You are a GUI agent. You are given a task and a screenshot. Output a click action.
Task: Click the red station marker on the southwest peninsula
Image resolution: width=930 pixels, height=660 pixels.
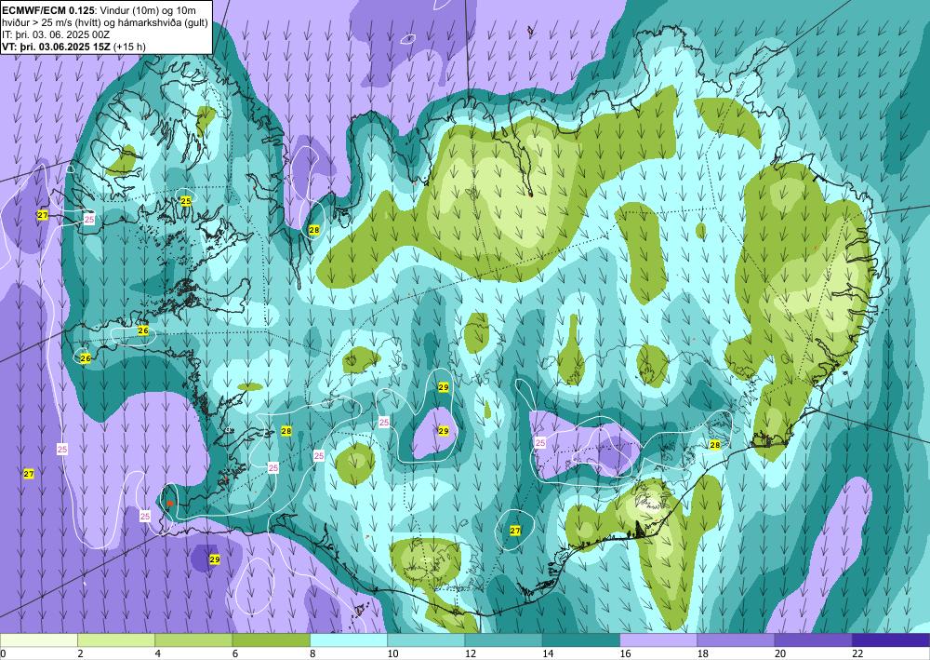point(169,504)
